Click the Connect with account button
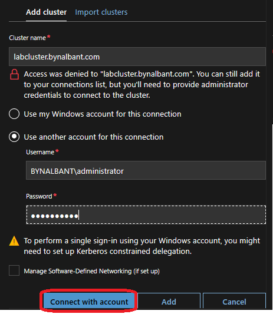Image resolution: width=273 pixels, height=314 pixels. [89, 302]
